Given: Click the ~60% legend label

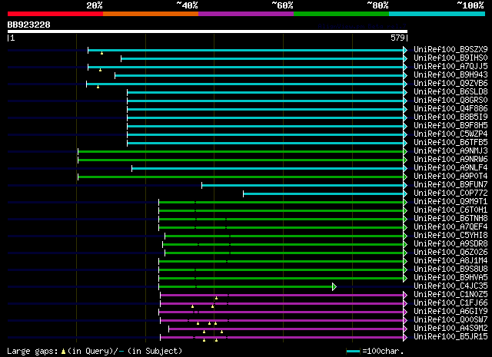Looking at the screenshot, I should pos(282,5).
